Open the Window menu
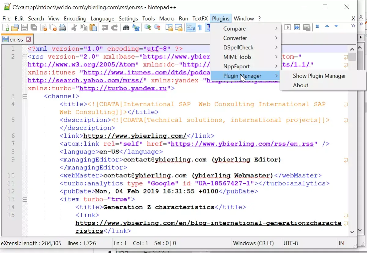The width and height of the screenshot is (367, 253). pyautogui.click(x=244, y=19)
